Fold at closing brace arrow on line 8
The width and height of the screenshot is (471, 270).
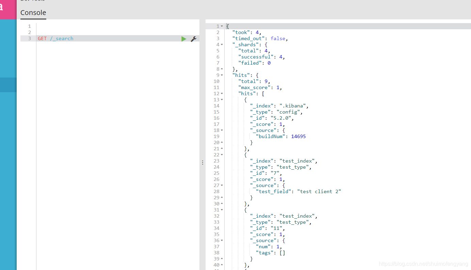point(222,69)
